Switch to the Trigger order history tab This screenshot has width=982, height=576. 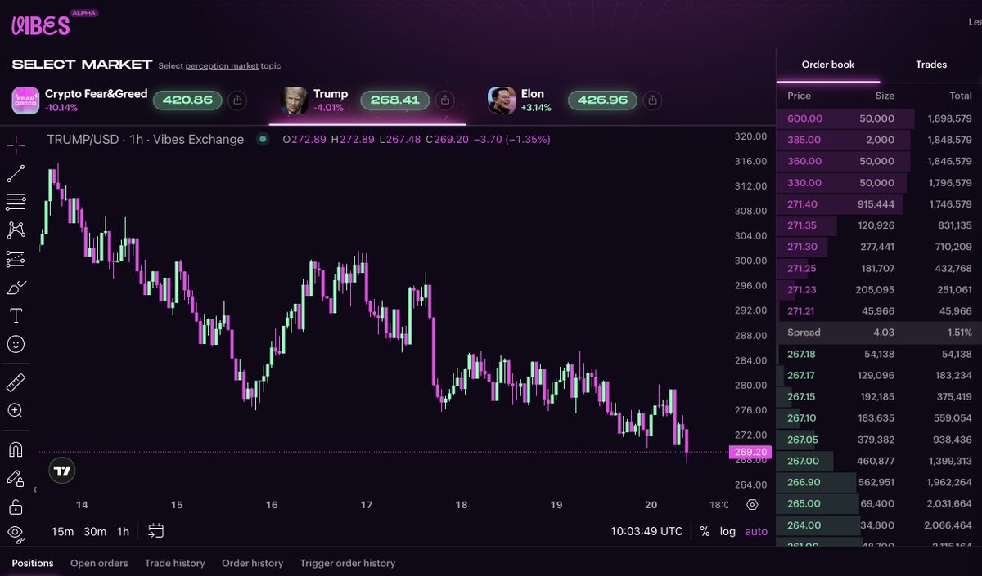click(348, 563)
